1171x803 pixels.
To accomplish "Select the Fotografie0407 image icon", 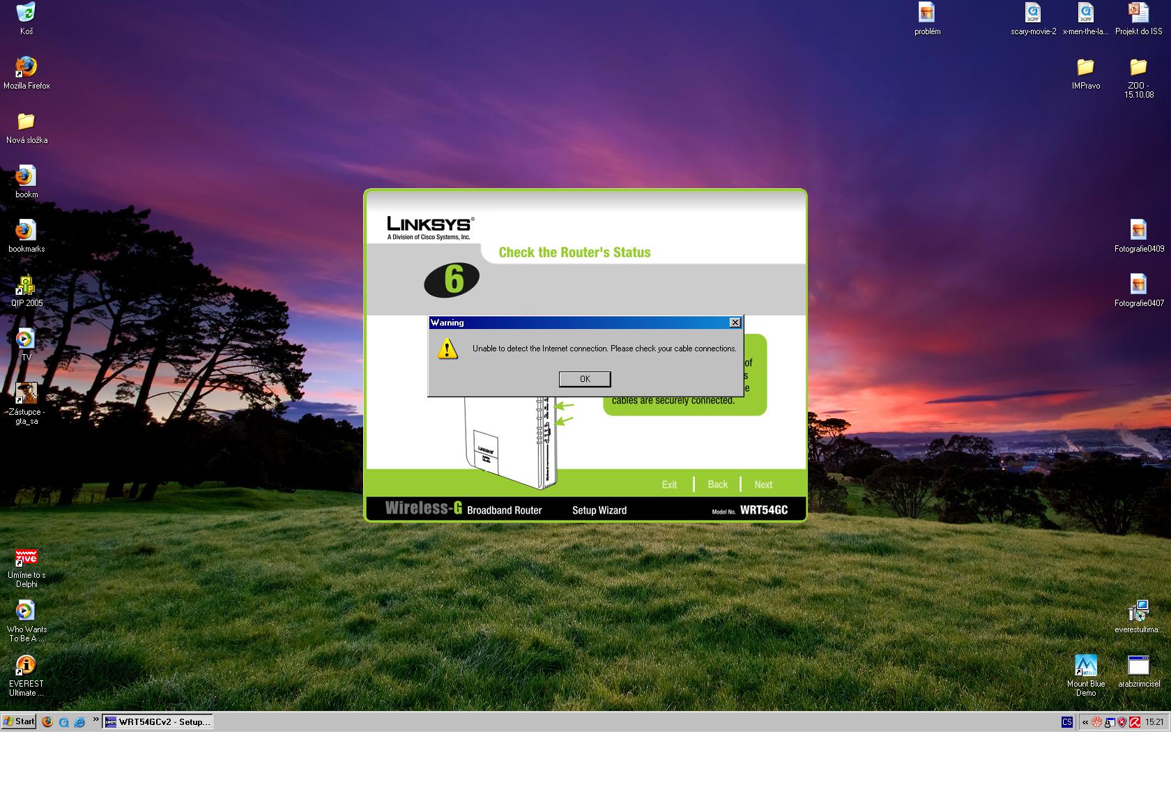I will pyautogui.click(x=1139, y=291).
